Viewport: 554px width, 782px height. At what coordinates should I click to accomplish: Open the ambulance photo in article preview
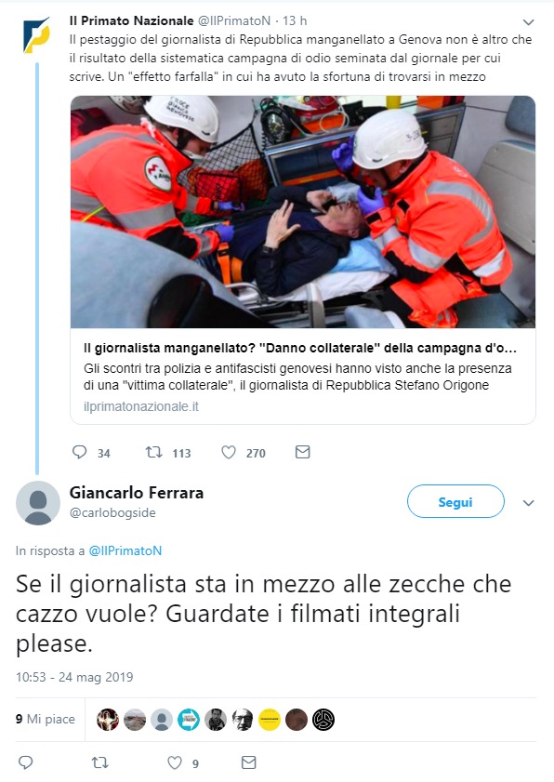[x=303, y=211]
